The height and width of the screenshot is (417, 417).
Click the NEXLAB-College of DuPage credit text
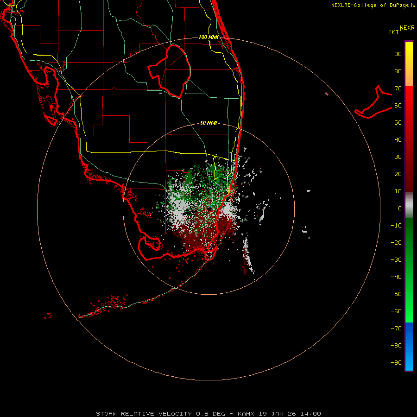tap(373, 5)
